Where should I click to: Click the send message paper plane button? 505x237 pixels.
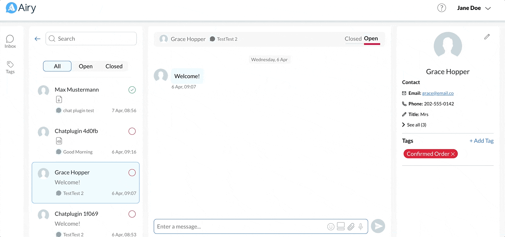pyautogui.click(x=378, y=226)
